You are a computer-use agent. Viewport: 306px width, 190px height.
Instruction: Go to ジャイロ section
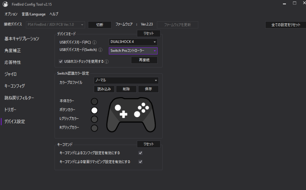[x=10, y=74]
